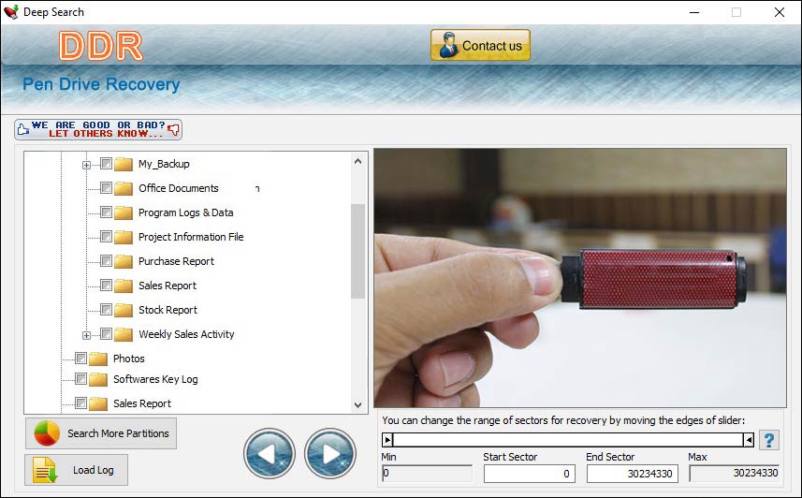Click the person icon on Contact us
The height and width of the screenshot is (498, 802).
pos(448,45)
